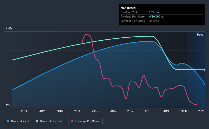Click the teal Dividend Per Share legend dot

(37, 121)
